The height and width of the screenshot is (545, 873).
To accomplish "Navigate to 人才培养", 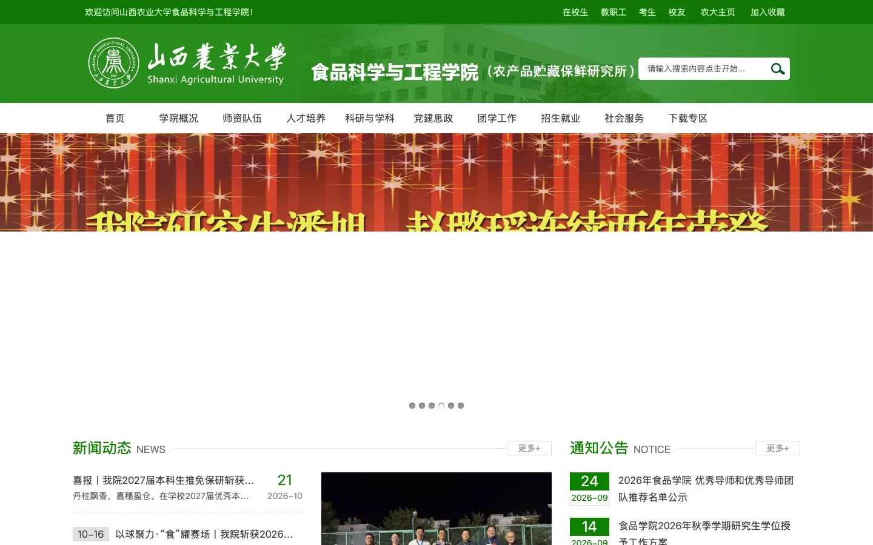I will pos(306,118).
